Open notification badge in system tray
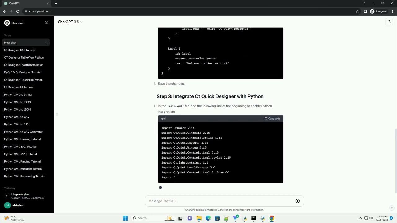Viewport: 397px width, 223px height. (x=391, y=218)
